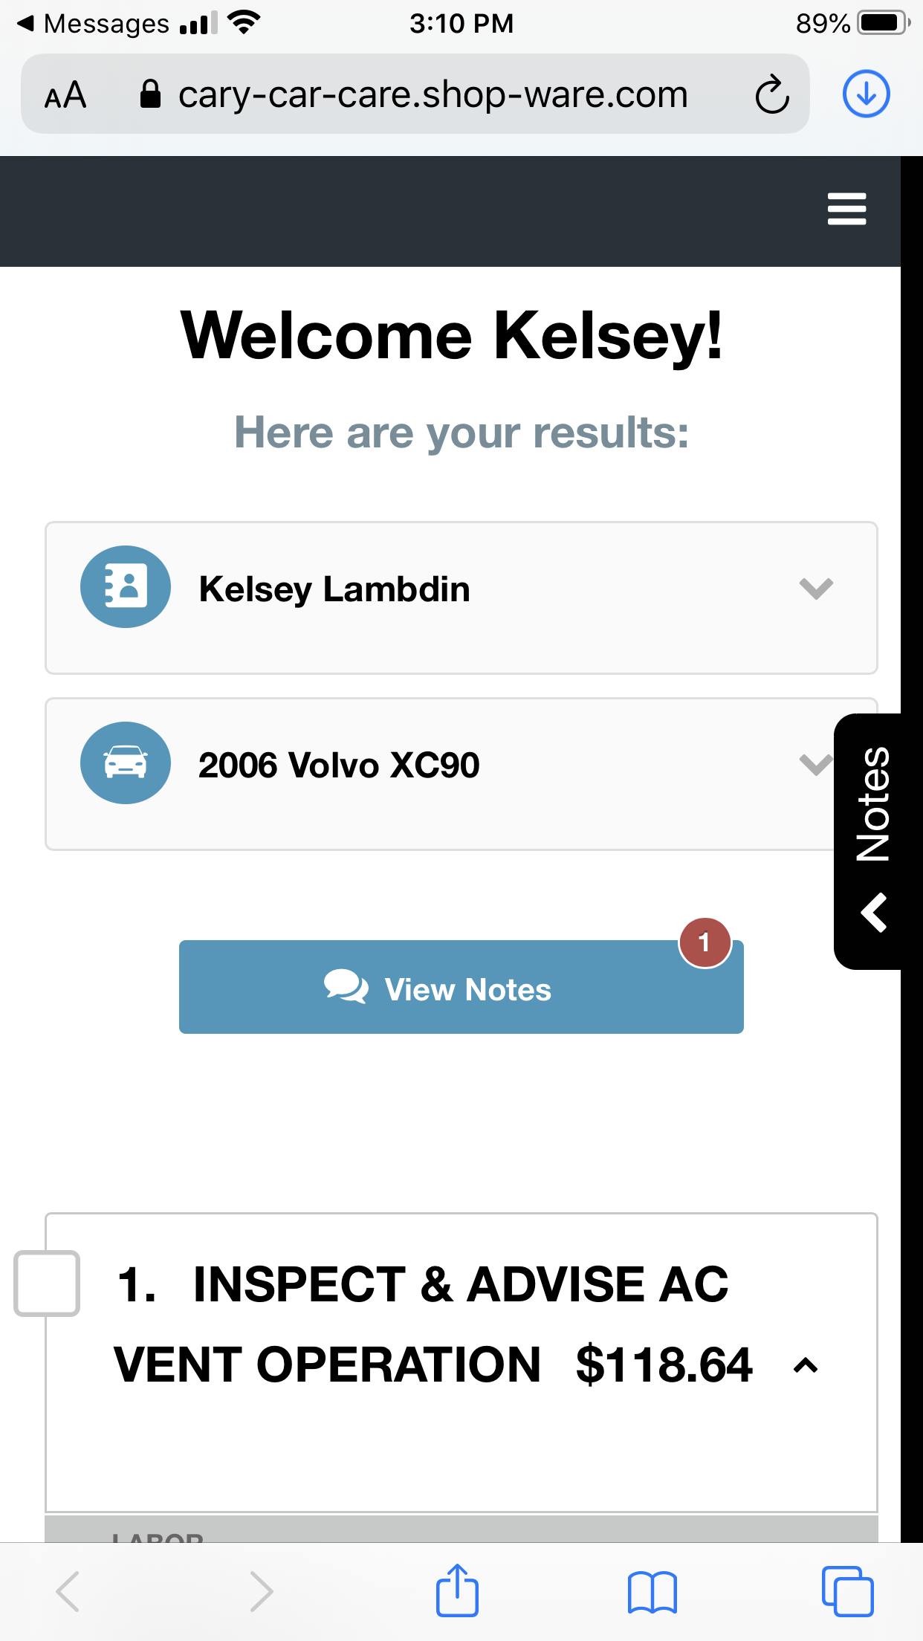The height and width of the screenshot is (1641, 923).
Task: Open the Safari tabs switcher
Action: (x=847, y=1591)
